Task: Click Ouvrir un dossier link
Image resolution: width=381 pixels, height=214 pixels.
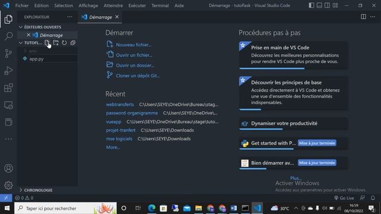Action: 135,65
